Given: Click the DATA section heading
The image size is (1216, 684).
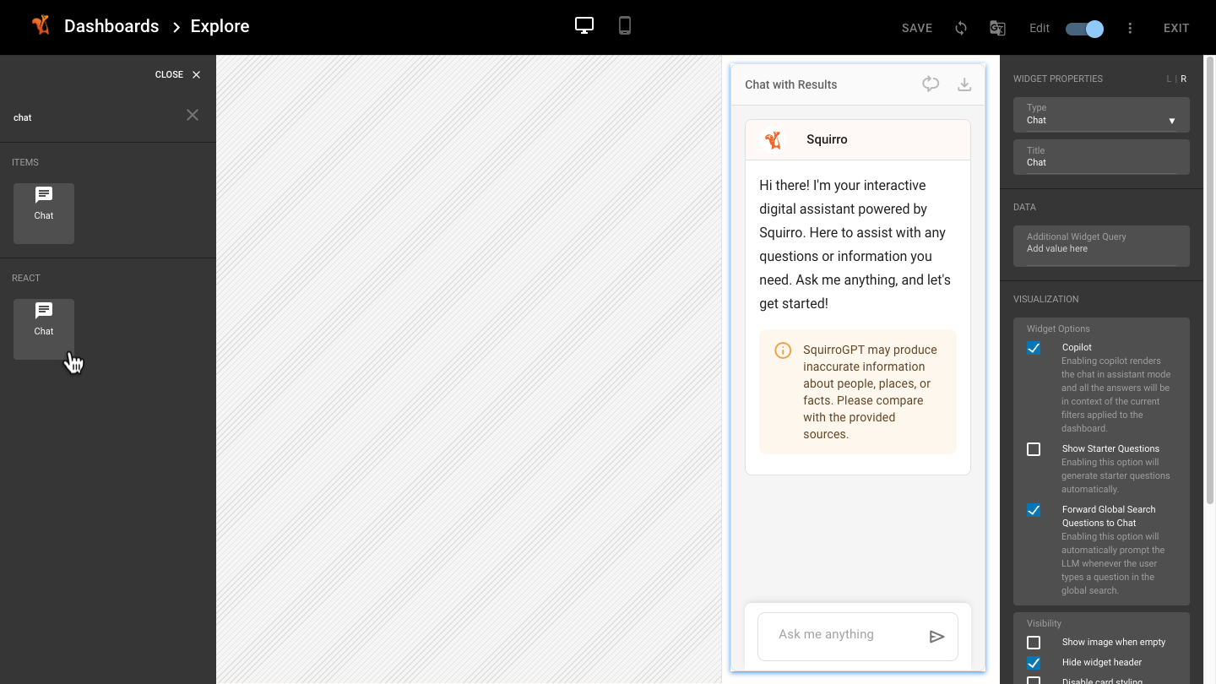Looking at the screenshot, I should (x=1024, y=207).
